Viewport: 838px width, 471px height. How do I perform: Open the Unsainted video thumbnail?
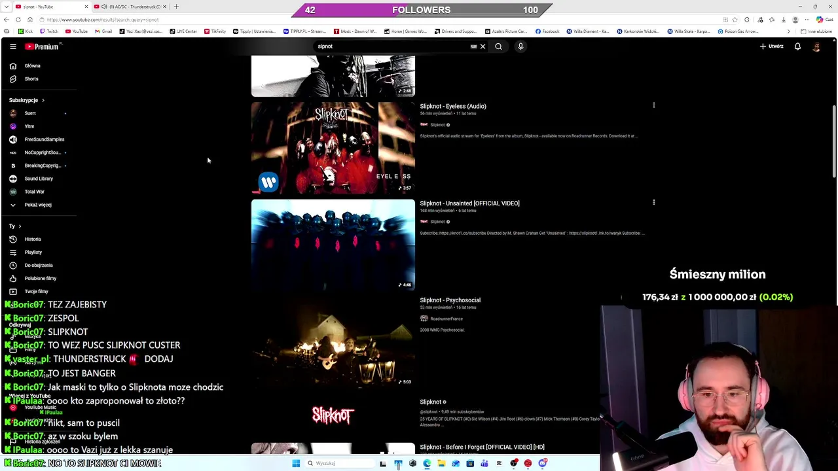(x=333, y=245)
